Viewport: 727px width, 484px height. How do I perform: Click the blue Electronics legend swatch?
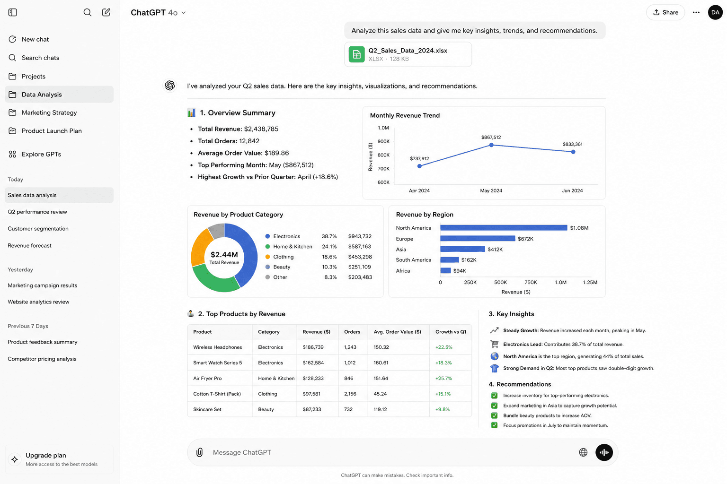pos(268,236)
